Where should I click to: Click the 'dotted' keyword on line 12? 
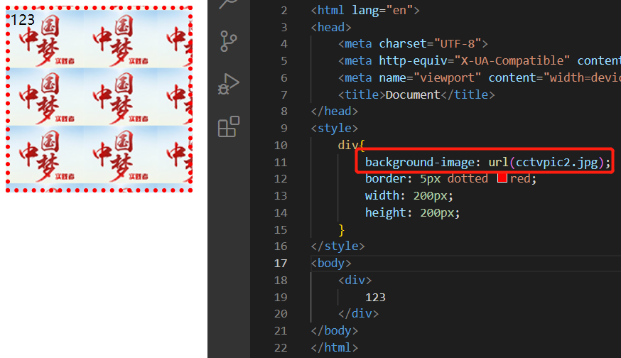tap(468, 178)
